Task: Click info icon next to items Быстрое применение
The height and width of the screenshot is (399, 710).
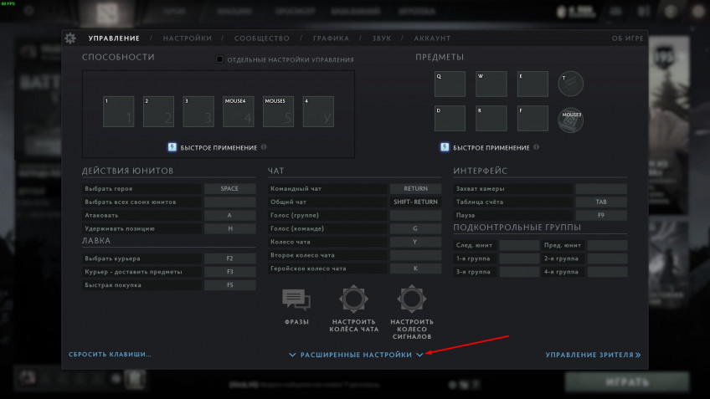Action: tap(536, 147)
